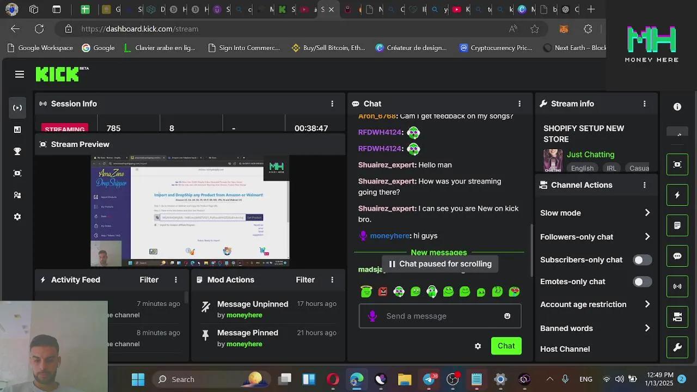
Task: Open the MetaMask fox extension
Action: click(x=564, y=29)
